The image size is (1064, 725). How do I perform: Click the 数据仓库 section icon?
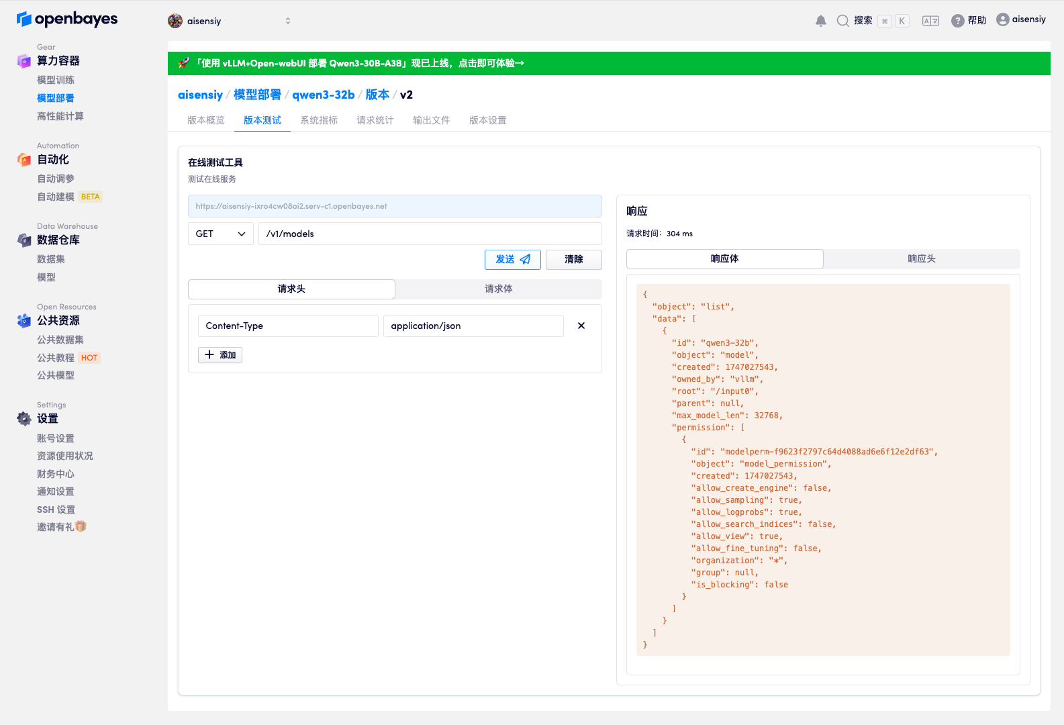tap(24, 240)
